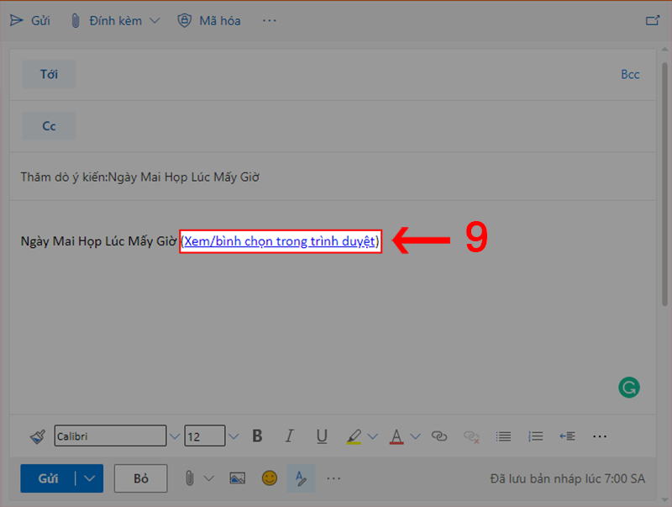Pick the yellow highlight color swatch

353,436
